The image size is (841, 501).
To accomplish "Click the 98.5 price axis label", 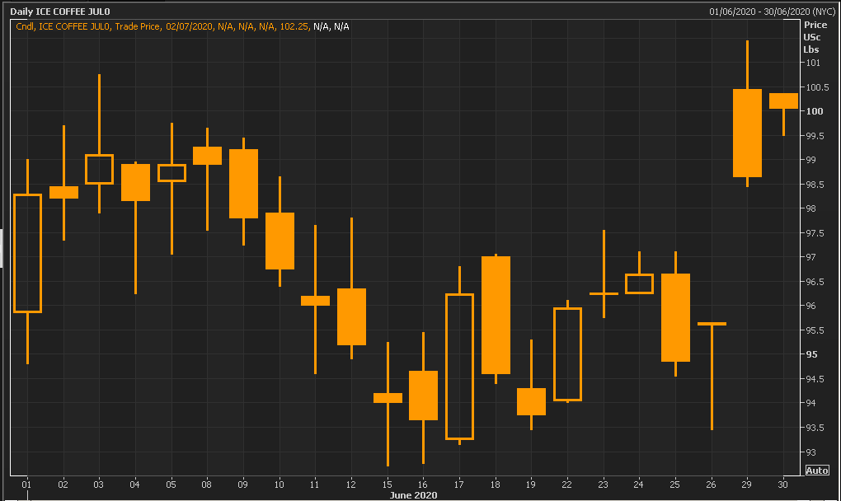I will 815,185.
